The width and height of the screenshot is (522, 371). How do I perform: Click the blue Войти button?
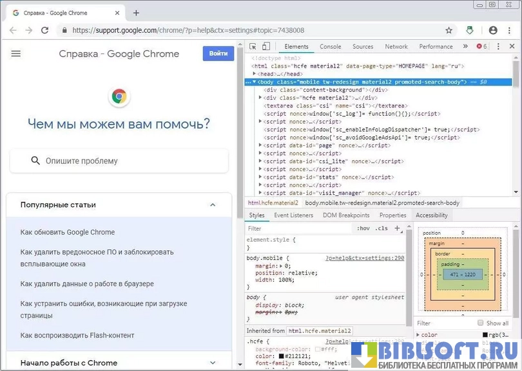tap(218, 54)
